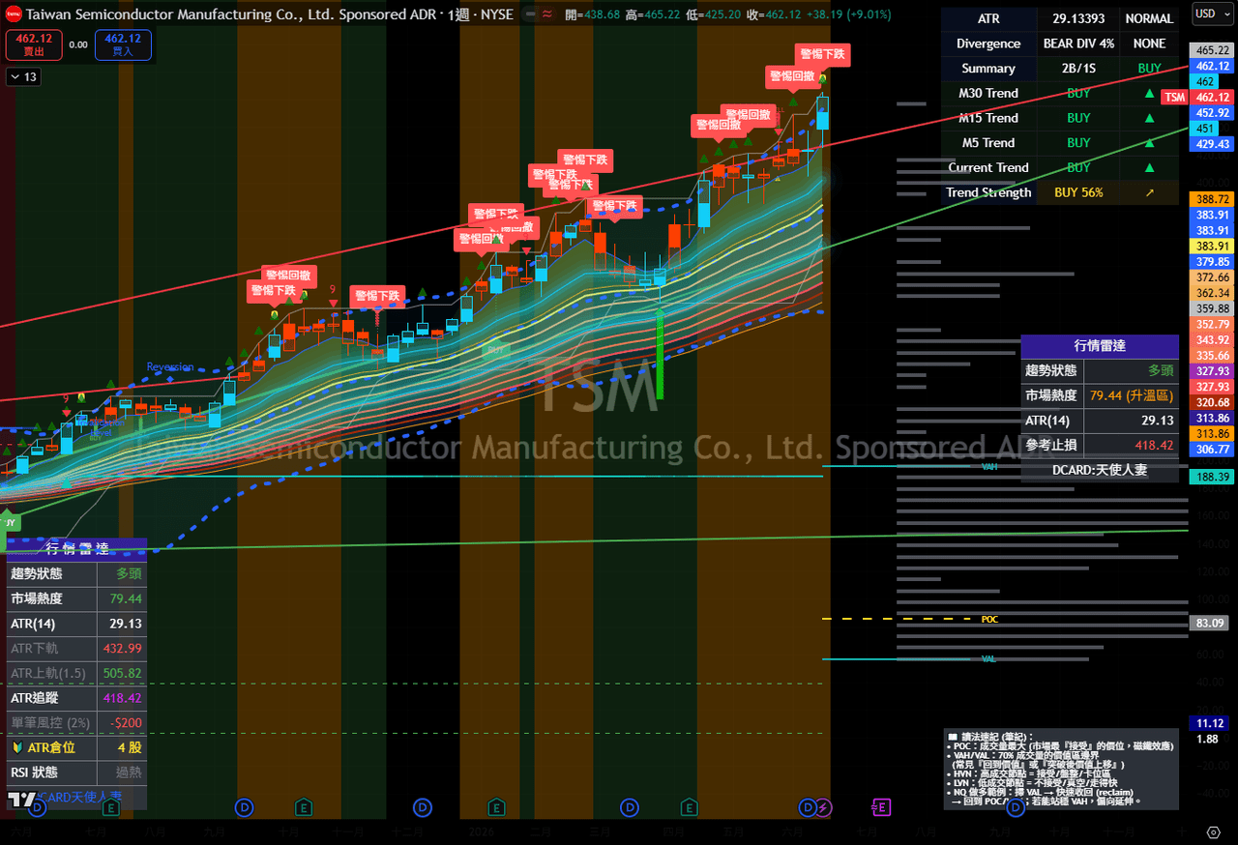Click the green up arrow in M5 Trend row
The image size is (1238, 845).
click(1149, 143)
